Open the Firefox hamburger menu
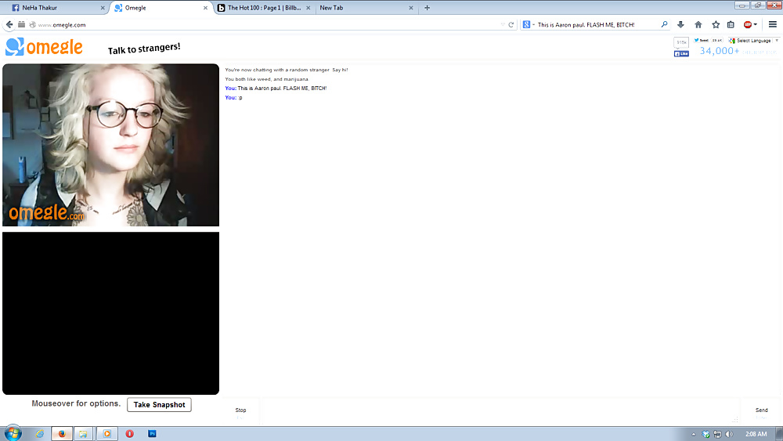Viewport: 783px width, 441px height. pyautogui.click(x=773, y=24)
